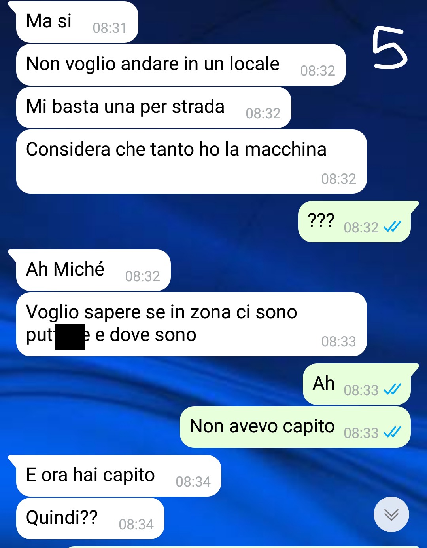Tap the black censor box in message
427x548 pixels.
coord(70,337)
